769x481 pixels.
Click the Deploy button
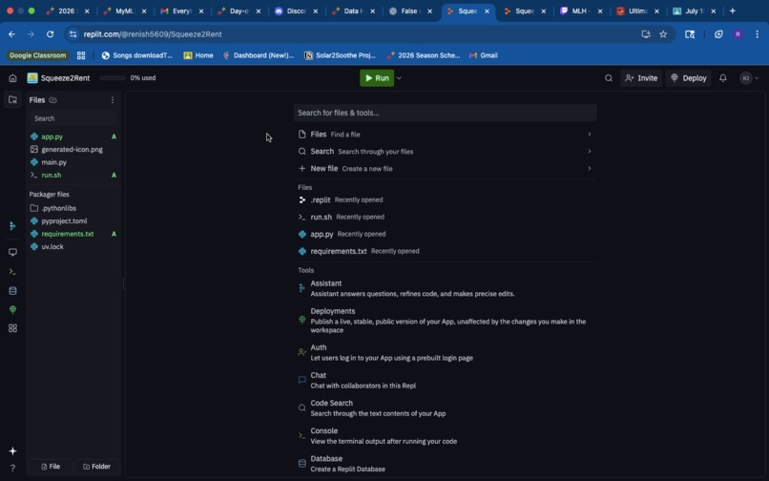[689, 78]
